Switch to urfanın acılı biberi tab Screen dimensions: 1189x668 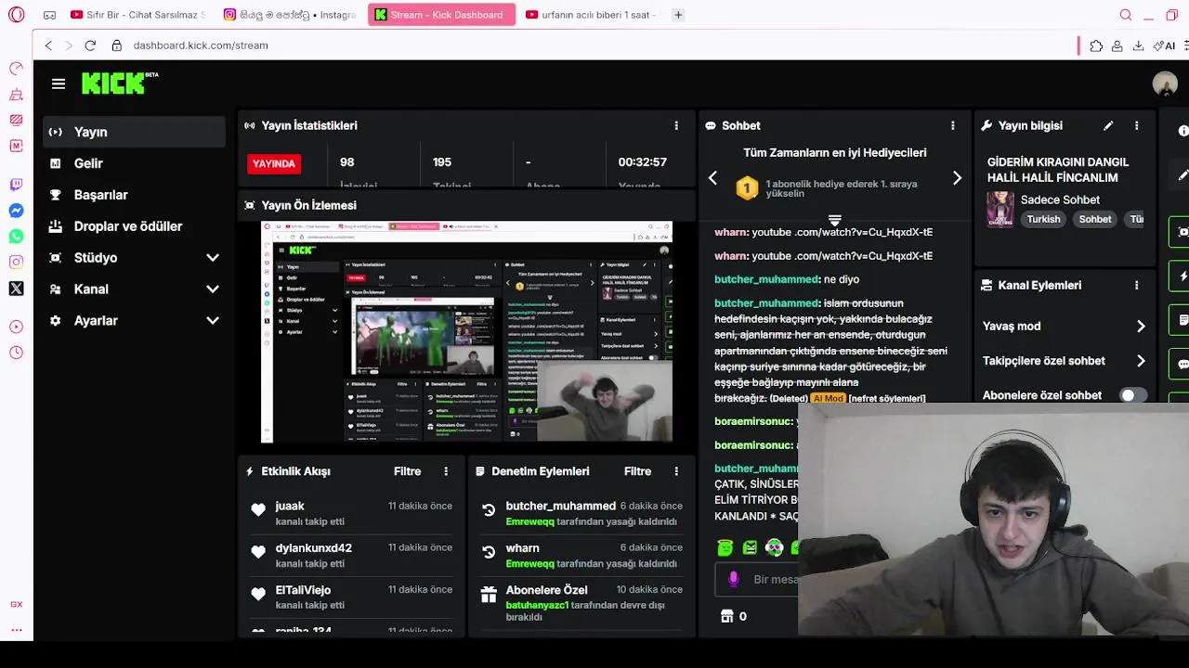coord(591,15)
